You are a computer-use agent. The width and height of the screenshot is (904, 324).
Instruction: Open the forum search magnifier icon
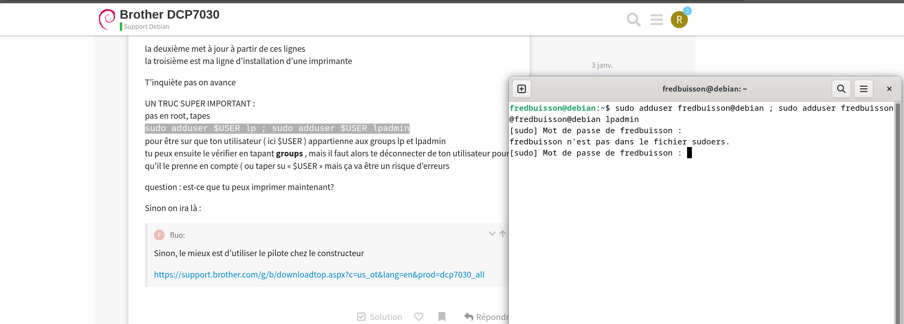point(633,19)
